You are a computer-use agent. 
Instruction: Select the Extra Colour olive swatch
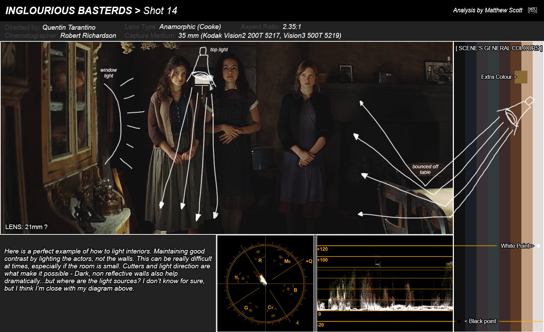(x=521, y=77)
